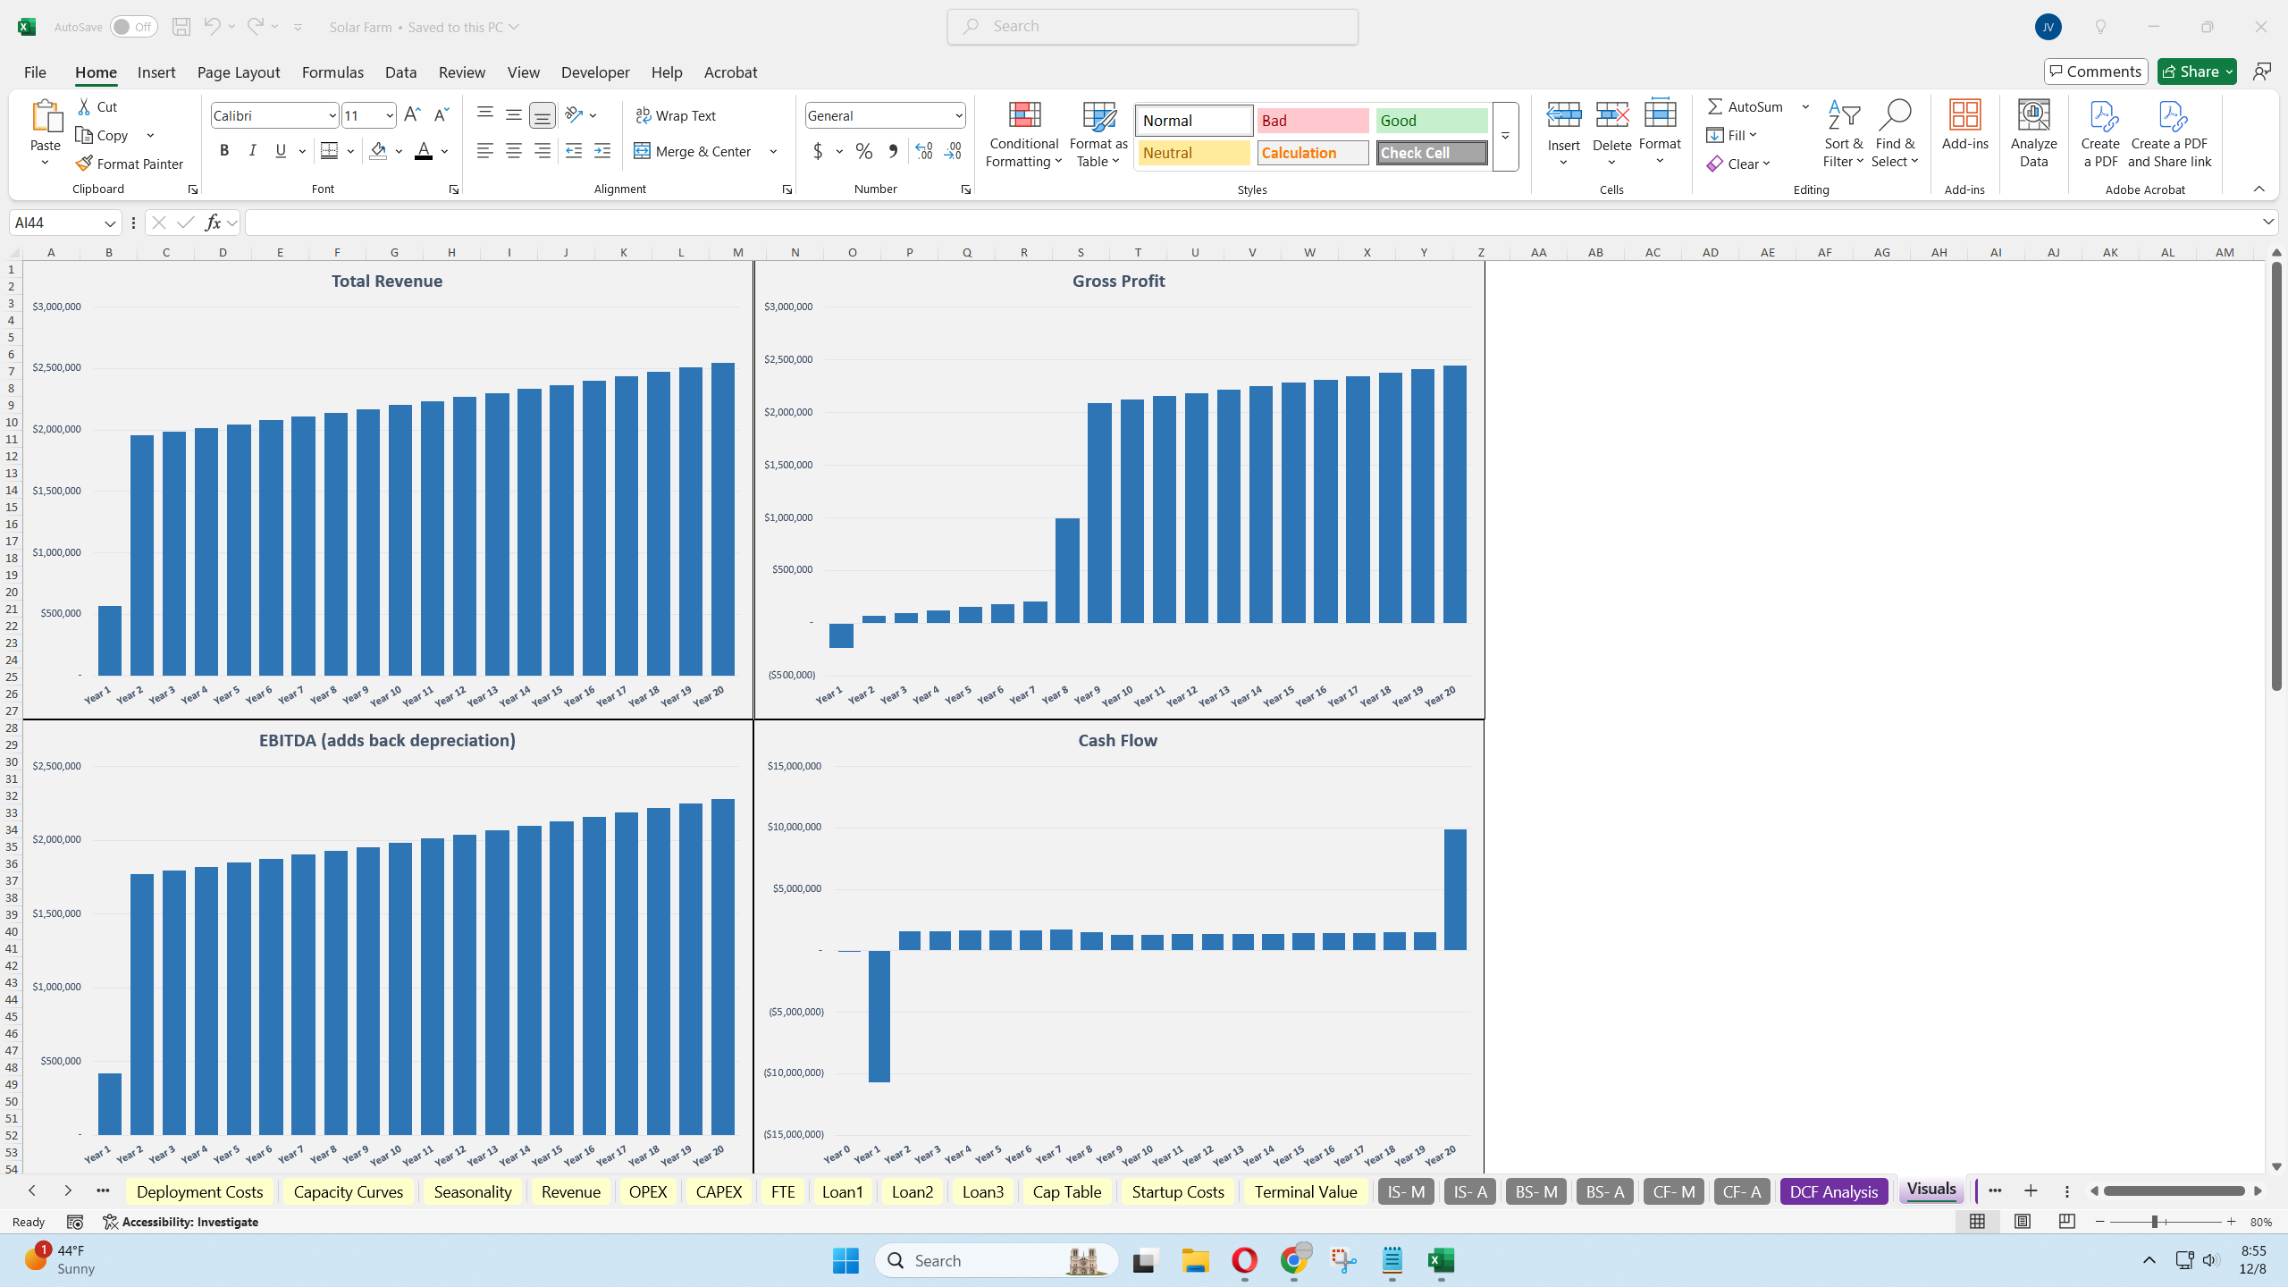Toggle the AutoSave switch
Viewport: 2288px width, 1287px height.
point(133,27)
